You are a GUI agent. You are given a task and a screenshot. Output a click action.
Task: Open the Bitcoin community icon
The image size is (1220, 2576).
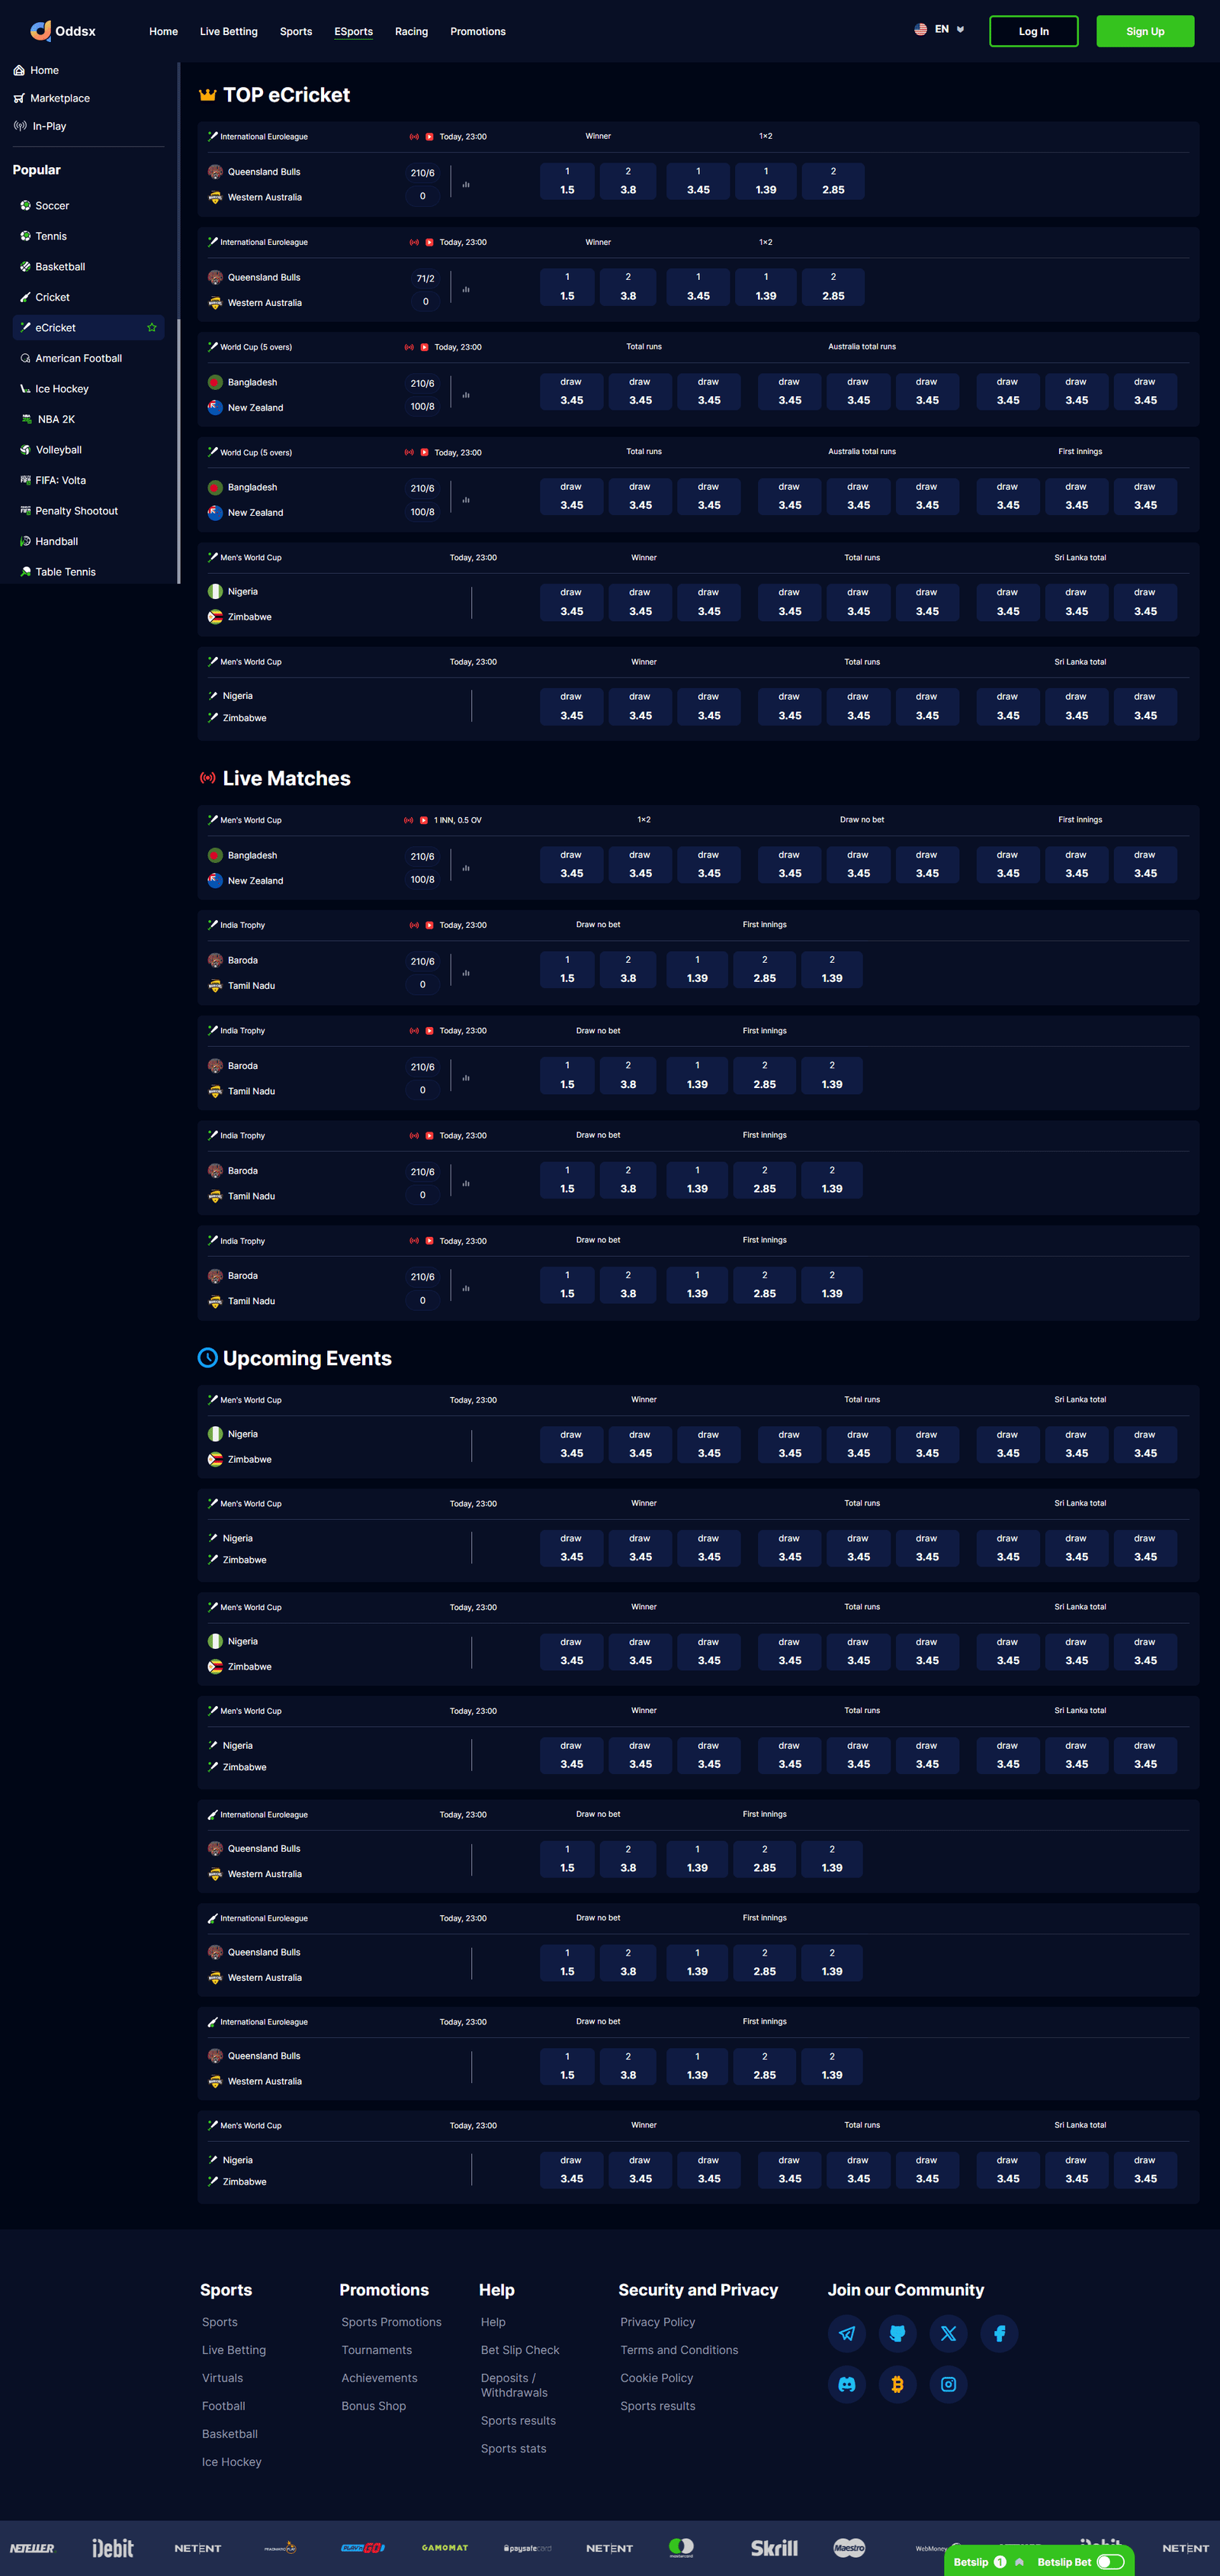[x=897, y=2384]
